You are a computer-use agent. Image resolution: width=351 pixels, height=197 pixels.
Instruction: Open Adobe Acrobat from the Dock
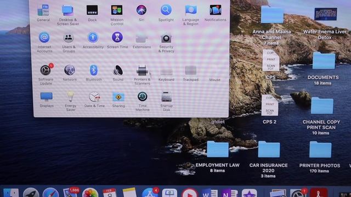[x=319, y=193]
